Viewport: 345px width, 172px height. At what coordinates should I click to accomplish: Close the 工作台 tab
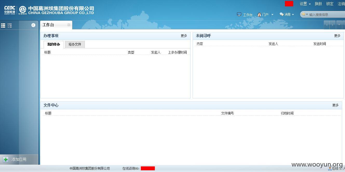coord(69,25)
